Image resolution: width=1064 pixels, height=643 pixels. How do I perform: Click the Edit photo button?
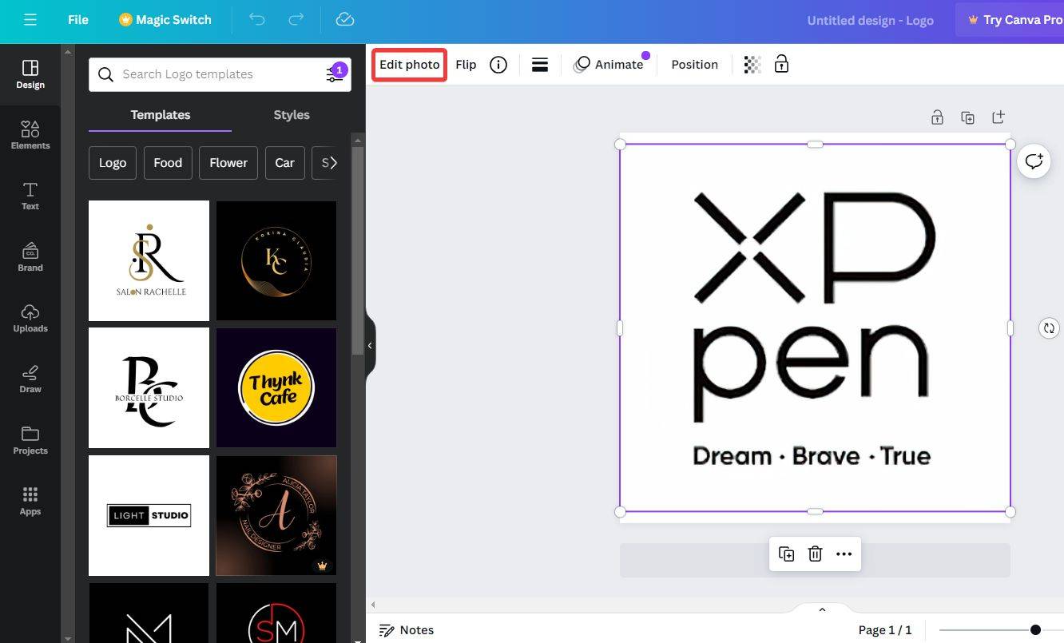[x=409, y=65]
